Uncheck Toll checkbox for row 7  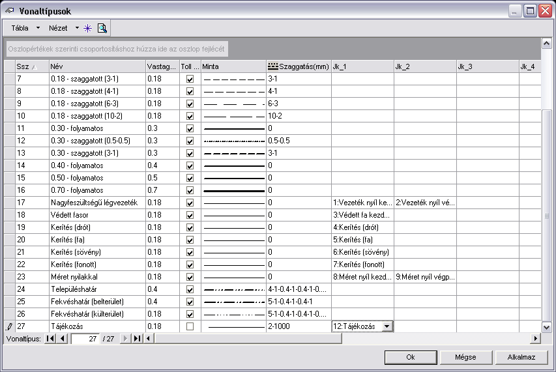pyautogui.click(x=190, y=79)
